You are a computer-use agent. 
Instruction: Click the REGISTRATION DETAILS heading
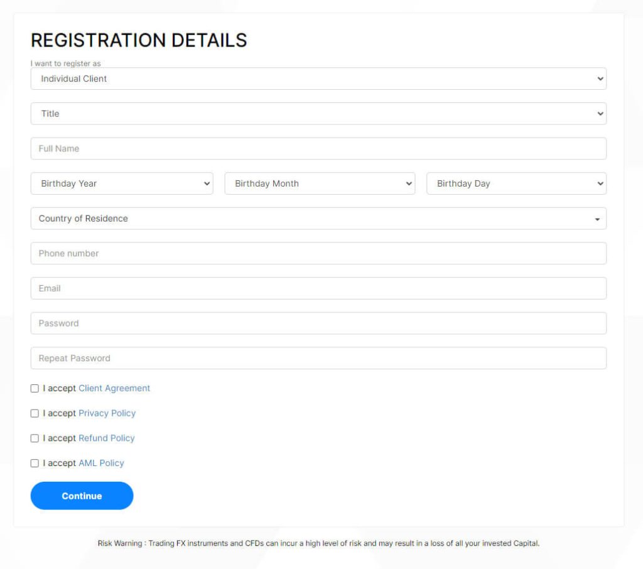[139, 40]
